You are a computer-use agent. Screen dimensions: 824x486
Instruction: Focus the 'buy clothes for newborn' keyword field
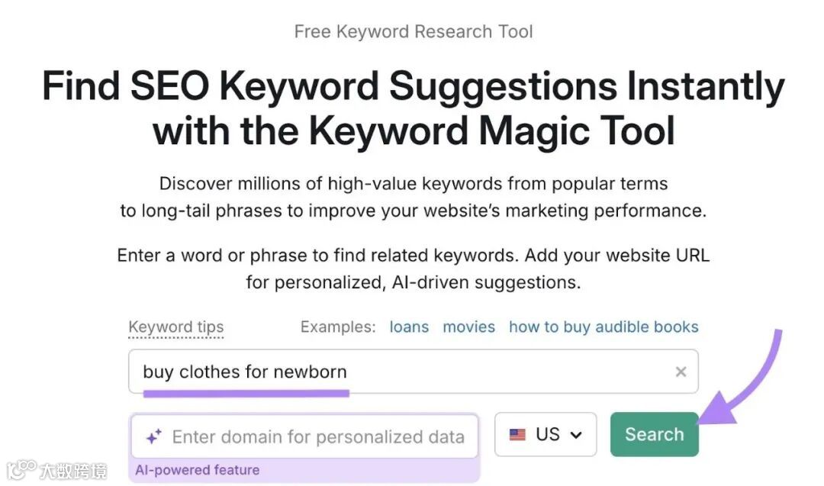tap(397, 372)
